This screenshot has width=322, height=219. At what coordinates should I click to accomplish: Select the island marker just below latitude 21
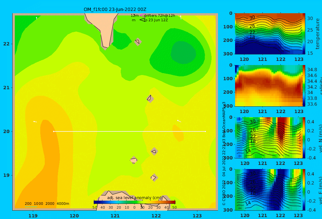tap(150, 99)
